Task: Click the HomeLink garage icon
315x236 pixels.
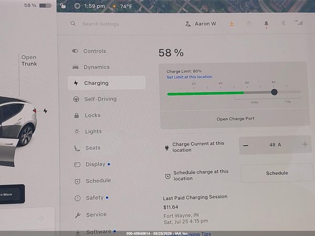Action: (249, 24)
